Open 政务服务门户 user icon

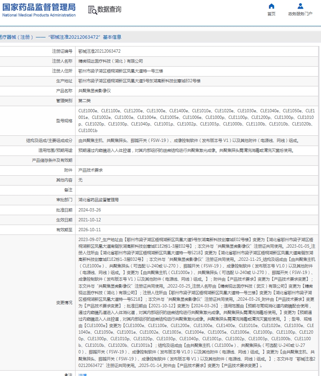tap(300, 6)
